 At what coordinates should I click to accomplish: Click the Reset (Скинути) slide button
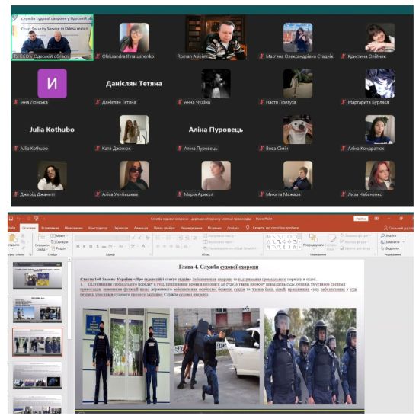(x=59, y=241)
